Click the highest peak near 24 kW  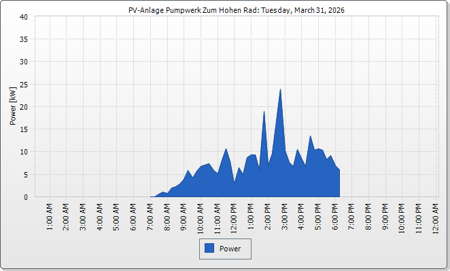pos(280,90)
